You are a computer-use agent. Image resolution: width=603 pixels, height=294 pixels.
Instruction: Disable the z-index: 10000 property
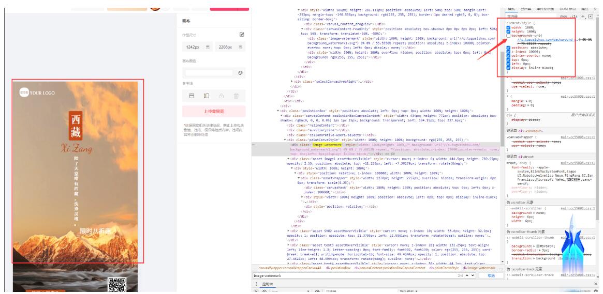(508, 52)
